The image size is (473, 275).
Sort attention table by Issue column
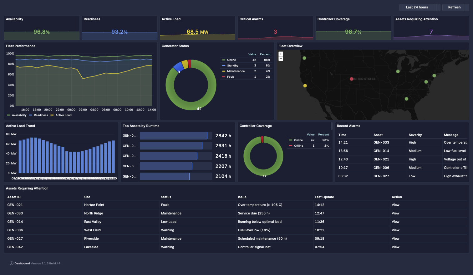[242, 197]
